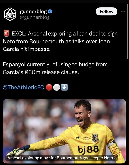Click the white circle emoji
This screenshot has height=165, width=129.
(57, 87)
